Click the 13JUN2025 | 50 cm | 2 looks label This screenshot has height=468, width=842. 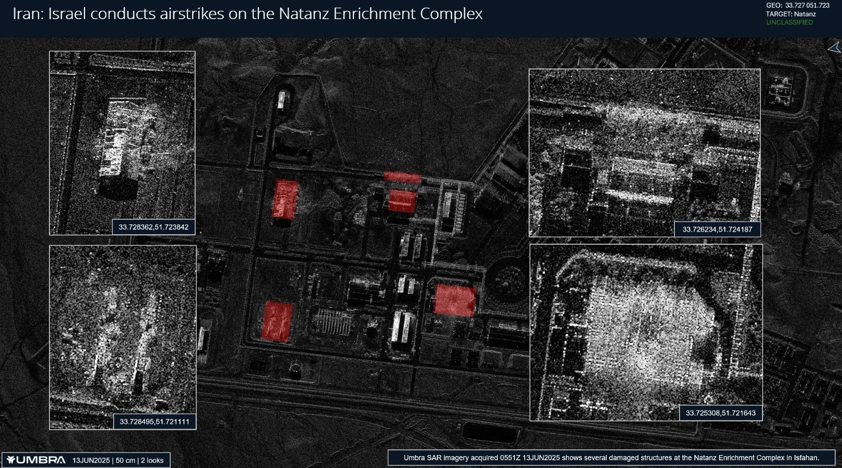click(118, 460)
